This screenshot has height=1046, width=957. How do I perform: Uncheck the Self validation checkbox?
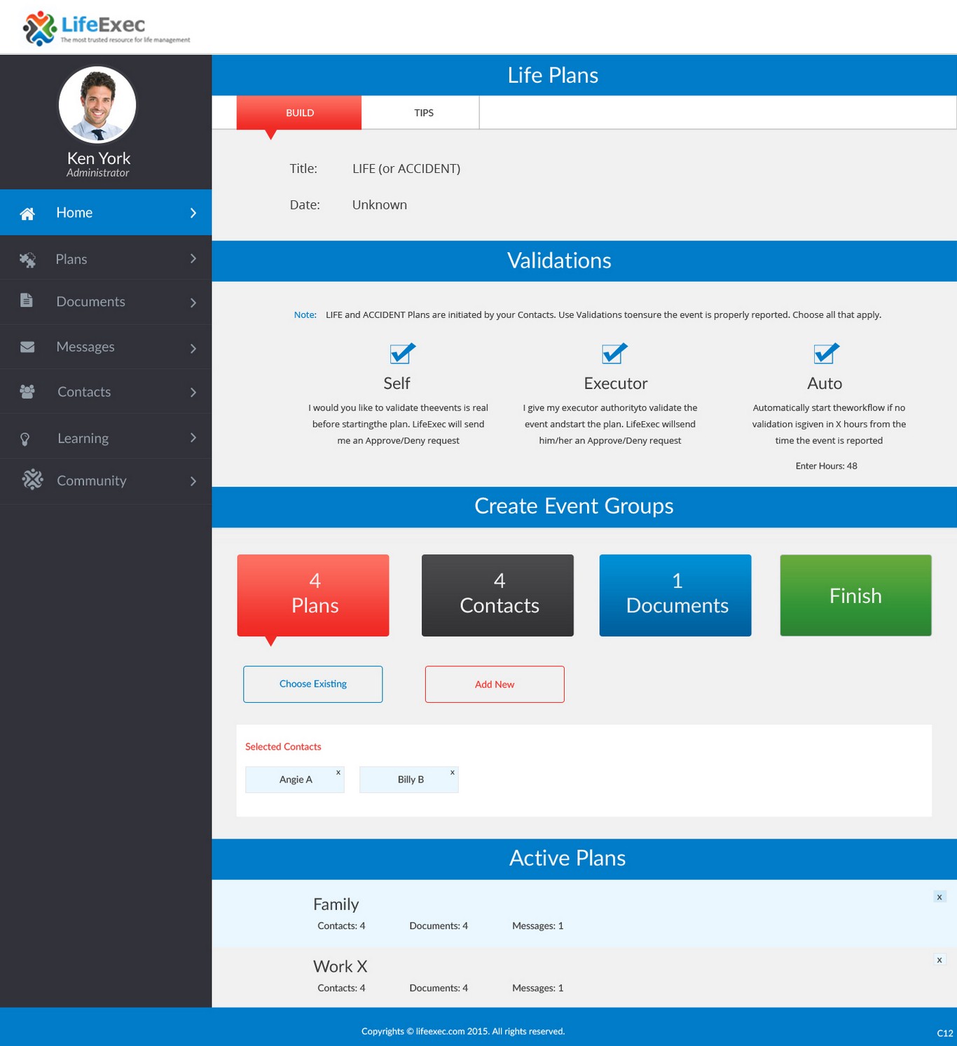[x=401, y=354]
